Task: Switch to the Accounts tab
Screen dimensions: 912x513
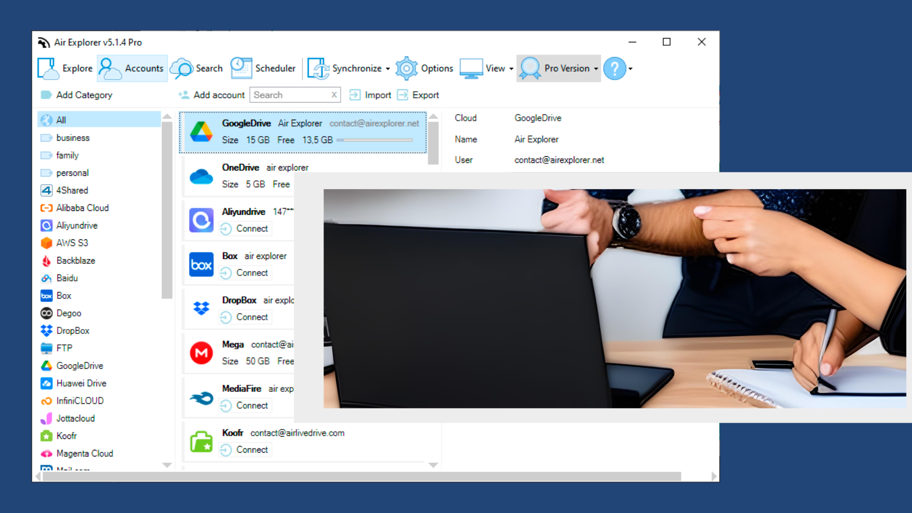Action: [x=132, y=69]
